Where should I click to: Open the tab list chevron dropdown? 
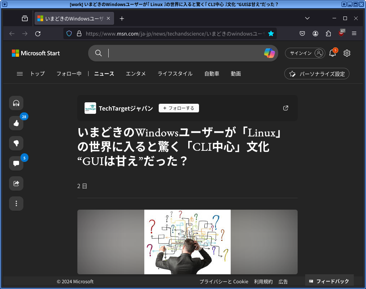pyautogui.click(x=307, y=18)
